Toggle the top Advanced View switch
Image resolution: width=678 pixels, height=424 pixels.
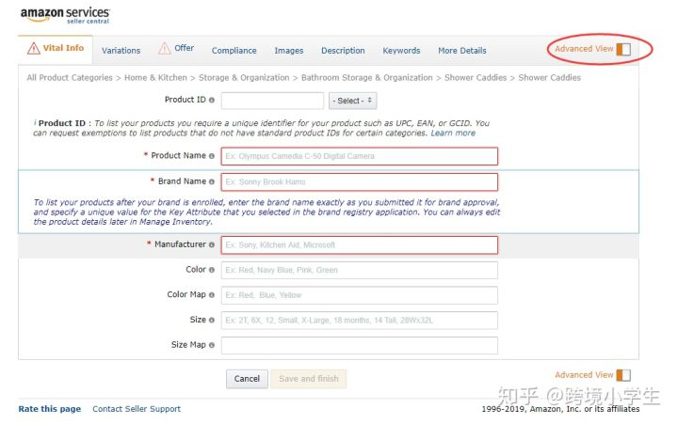(x=623, y=49)
